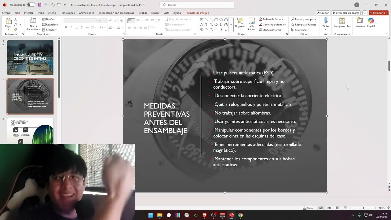This screenshot has width=391, height=220.
Task: Open the Complementos add-ins button
Action: click(x=342, y=22)
